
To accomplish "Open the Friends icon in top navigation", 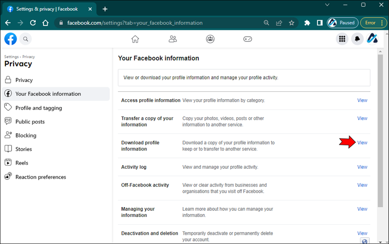I will click(x=173, y=39).
